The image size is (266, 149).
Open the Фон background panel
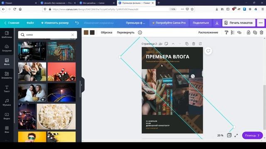coord(7,130)
